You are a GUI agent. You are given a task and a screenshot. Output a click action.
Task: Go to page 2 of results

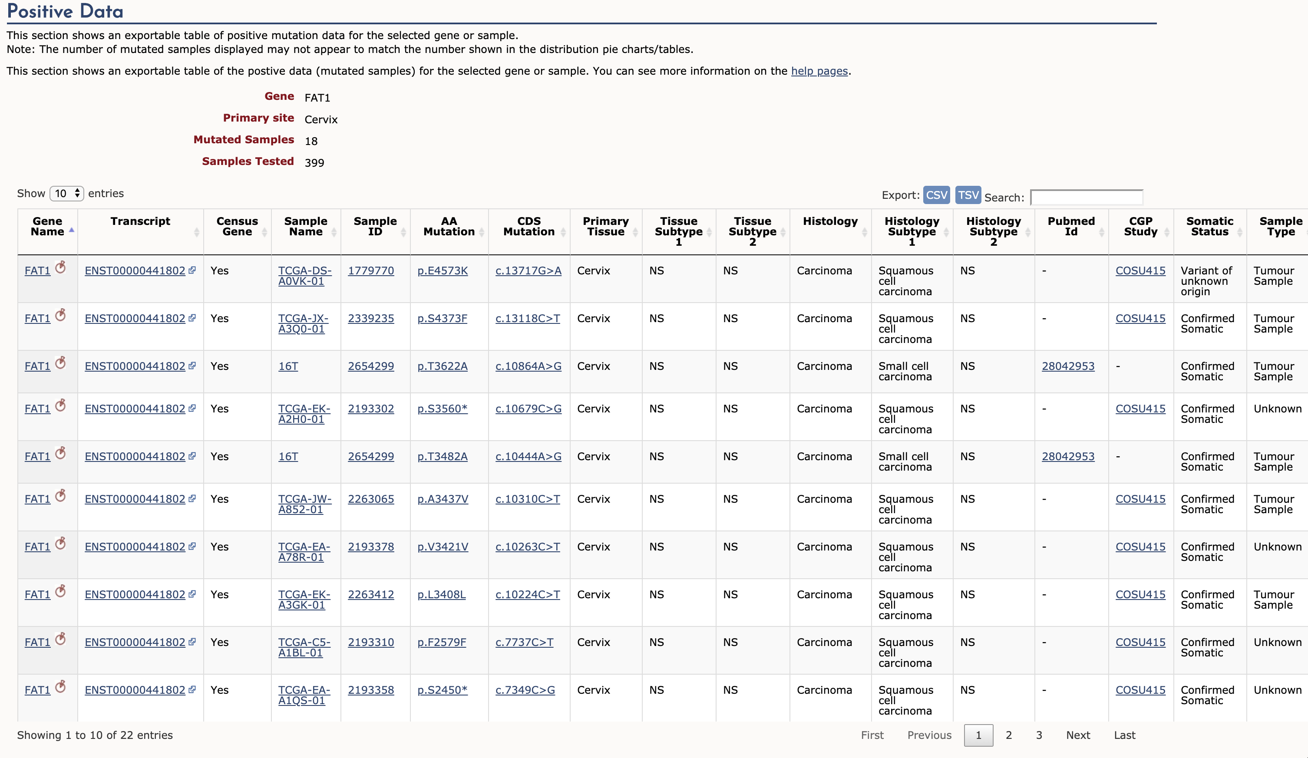(x=1008, y=735)
